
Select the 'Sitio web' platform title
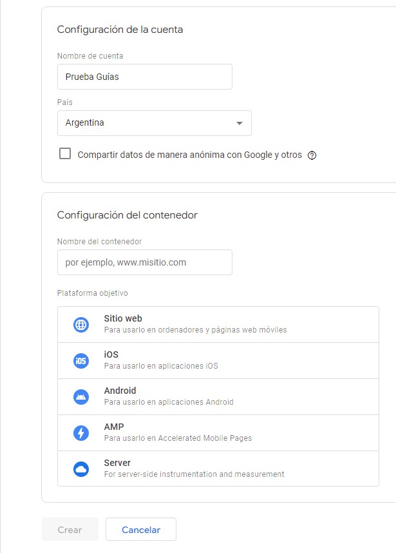pos(123,318)
